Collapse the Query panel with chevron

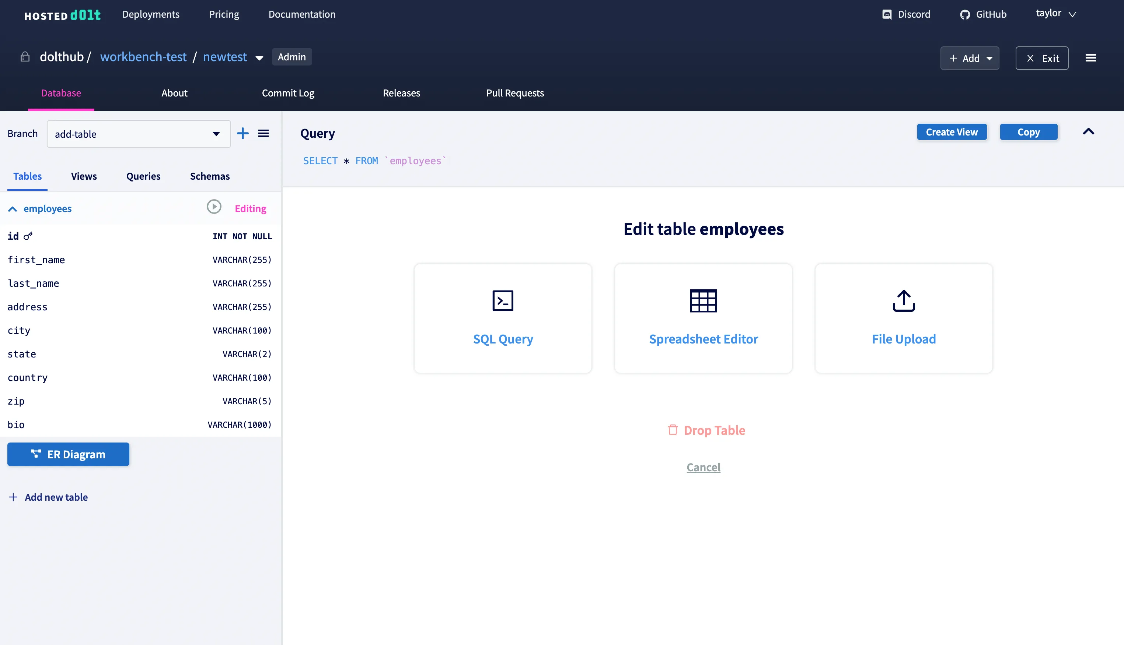coord(1089,131)
